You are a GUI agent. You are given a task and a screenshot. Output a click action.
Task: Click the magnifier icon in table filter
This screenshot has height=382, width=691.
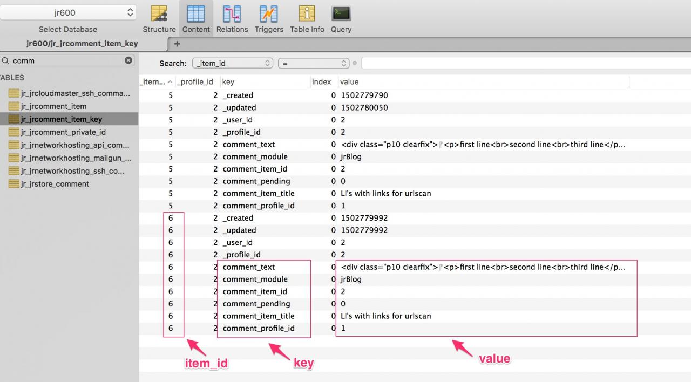tap(5, 60)
